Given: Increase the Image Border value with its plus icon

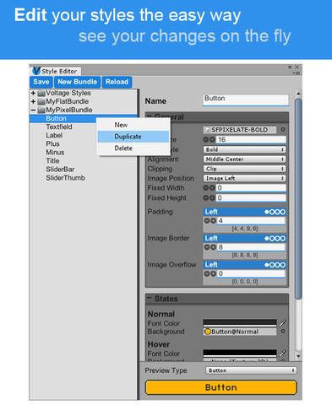Looking at the screenshot, I should click(213, 247).
